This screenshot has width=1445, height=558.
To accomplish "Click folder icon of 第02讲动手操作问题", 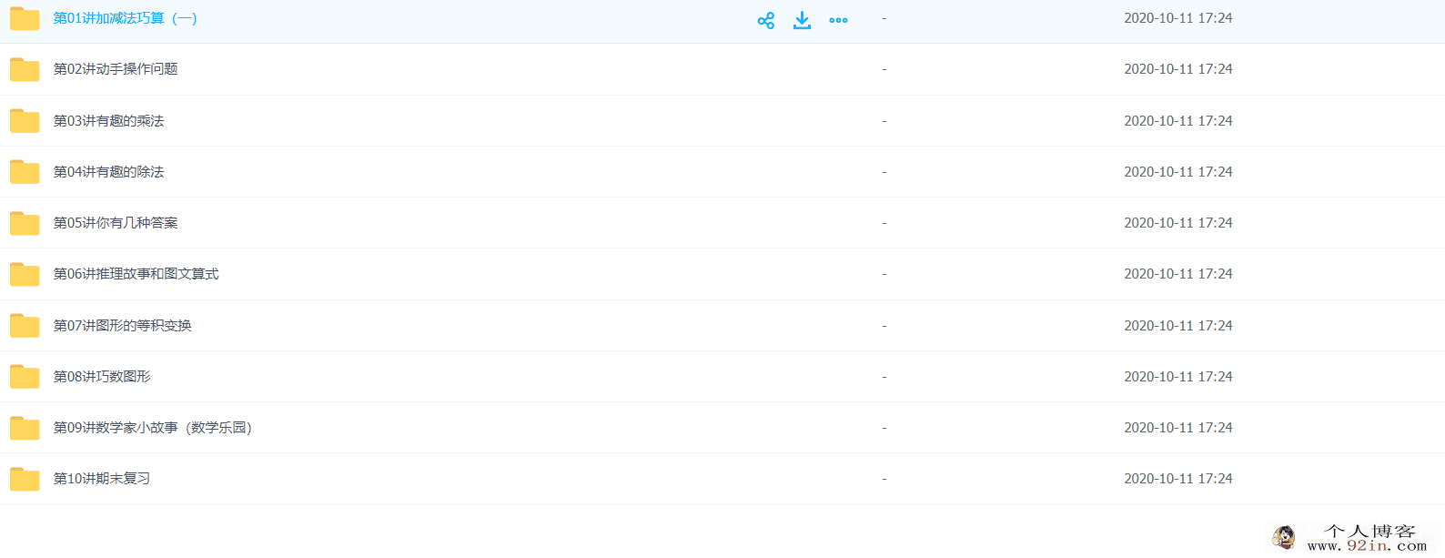I will coord(25,69).
